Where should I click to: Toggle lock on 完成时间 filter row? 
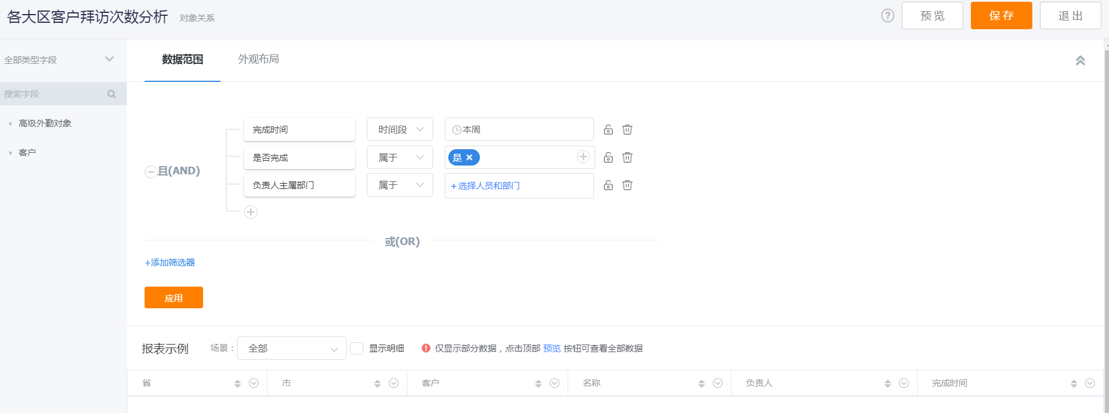point(608,130)
